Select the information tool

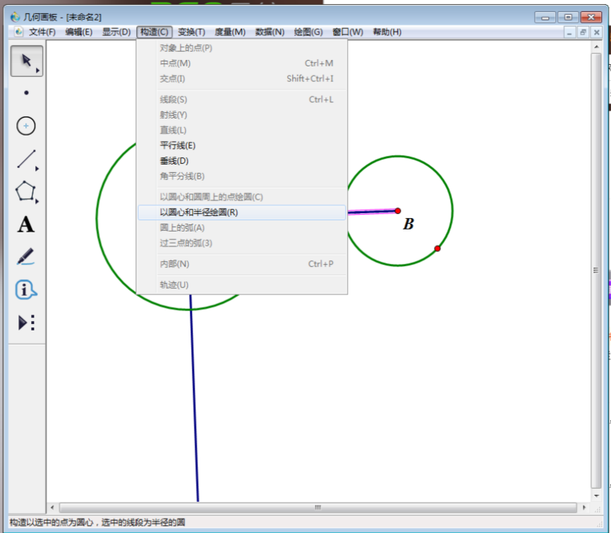point(25,289)
